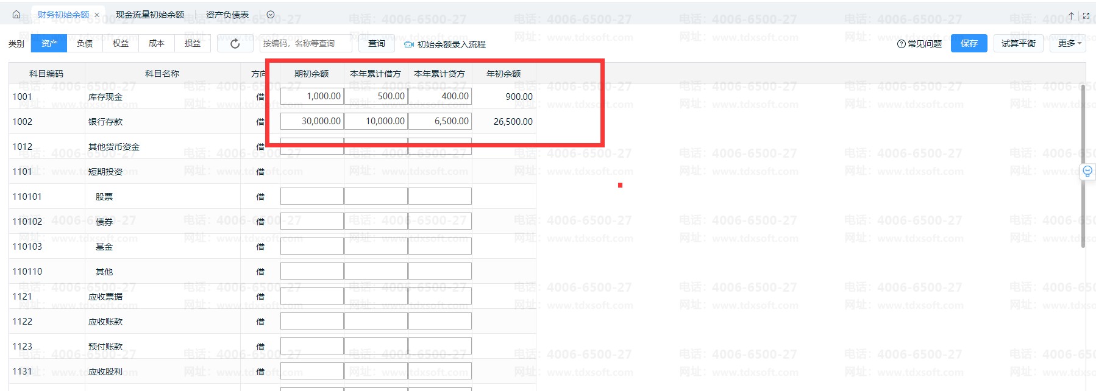Click the 试算平衡 button
This screenshot has width=1096, height=391.
click(1018, 43)
